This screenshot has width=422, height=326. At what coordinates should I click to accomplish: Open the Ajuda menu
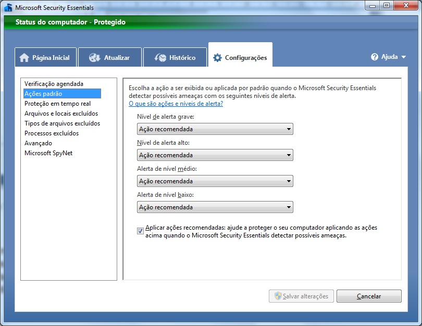388,57
